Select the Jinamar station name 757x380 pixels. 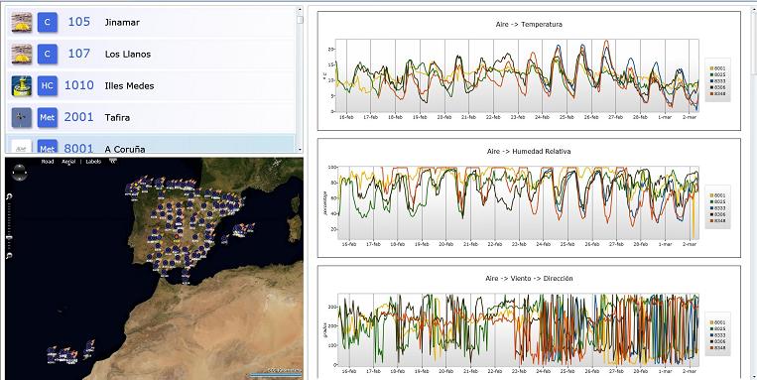click(x=122, y=22)
